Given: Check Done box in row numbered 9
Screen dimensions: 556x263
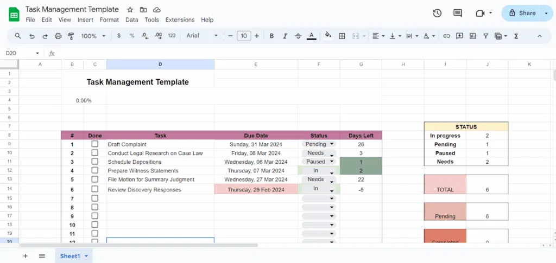Looking at the screenshot, I should coord(94,216).
